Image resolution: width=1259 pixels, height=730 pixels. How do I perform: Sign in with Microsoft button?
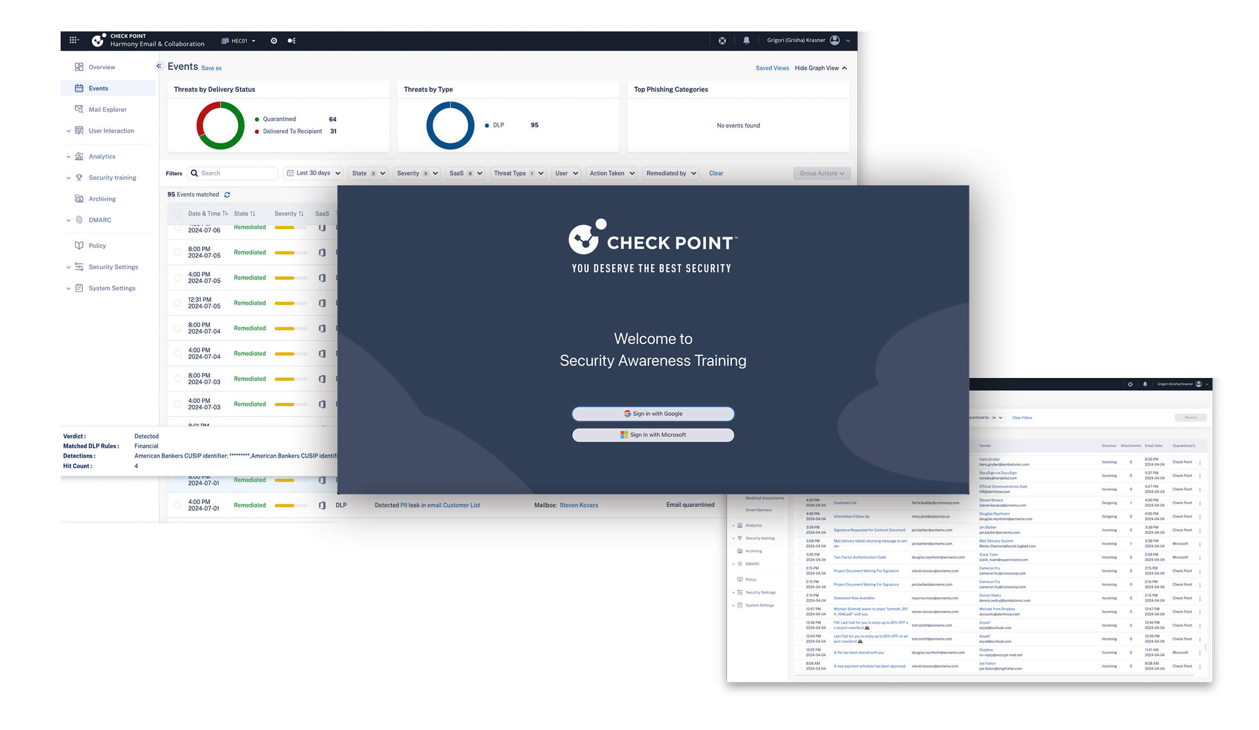[x=652, y=434]
